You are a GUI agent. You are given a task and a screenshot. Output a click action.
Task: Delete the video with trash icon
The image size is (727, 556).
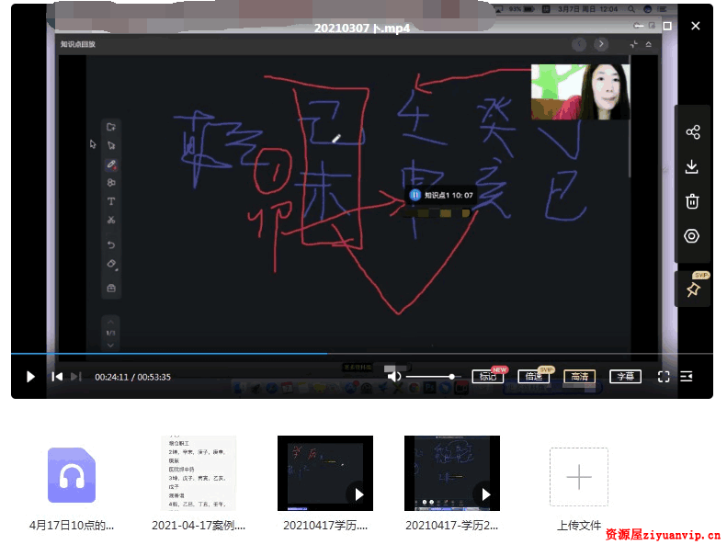(692, 201)
